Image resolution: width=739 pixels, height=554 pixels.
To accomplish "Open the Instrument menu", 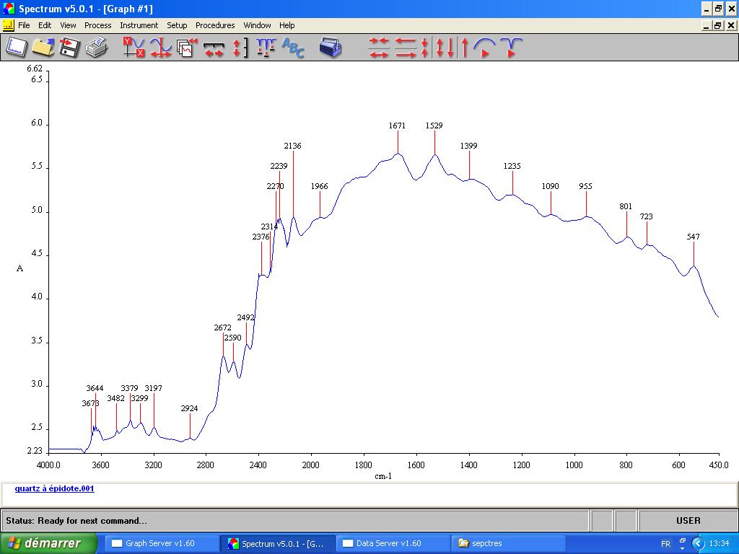I will (x=139, y=25).
